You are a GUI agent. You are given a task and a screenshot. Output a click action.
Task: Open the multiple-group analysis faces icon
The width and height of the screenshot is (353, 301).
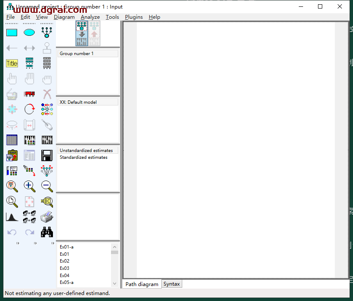[x=29, y=217]
